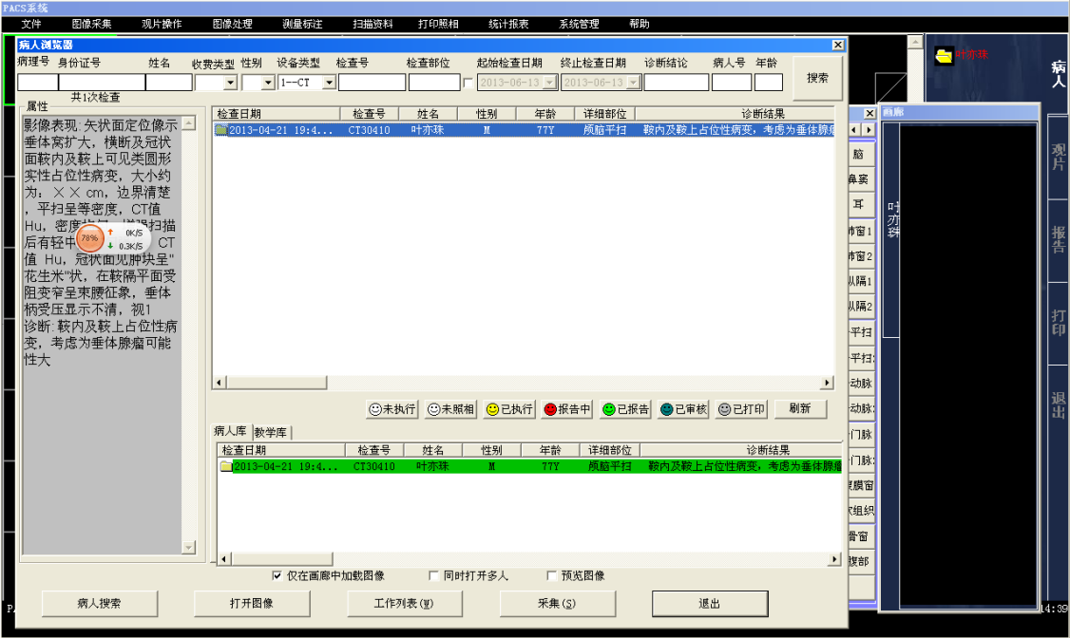Image resolution: width=1070 pixels, height=638 pixels.
Task: Click the 78% orange network speed widget
Action: (89, 238)
